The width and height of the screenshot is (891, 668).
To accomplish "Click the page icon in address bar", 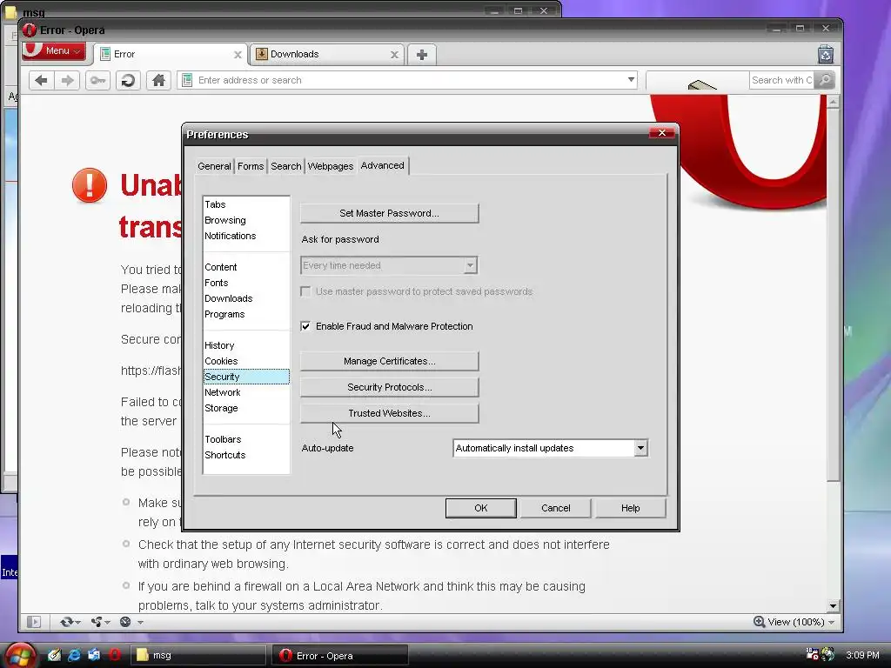I will (x=187, y=80).
